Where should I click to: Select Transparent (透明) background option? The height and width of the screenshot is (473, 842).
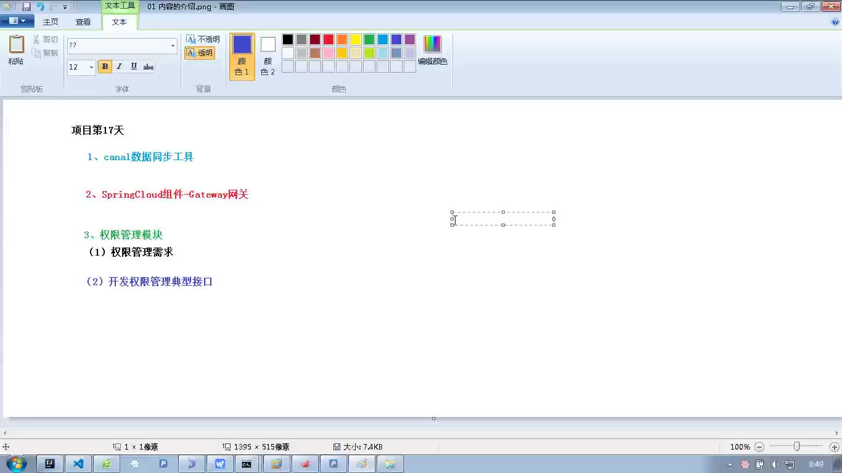coord(199,53)
